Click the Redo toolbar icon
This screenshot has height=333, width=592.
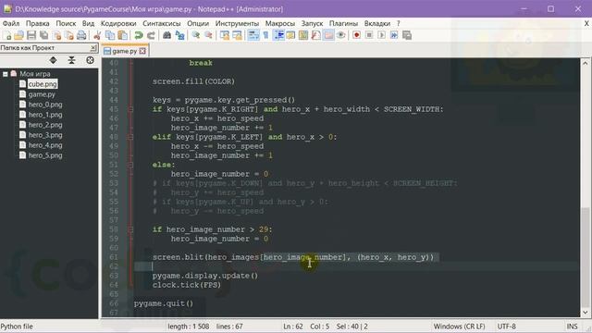[x=151, y=35]
